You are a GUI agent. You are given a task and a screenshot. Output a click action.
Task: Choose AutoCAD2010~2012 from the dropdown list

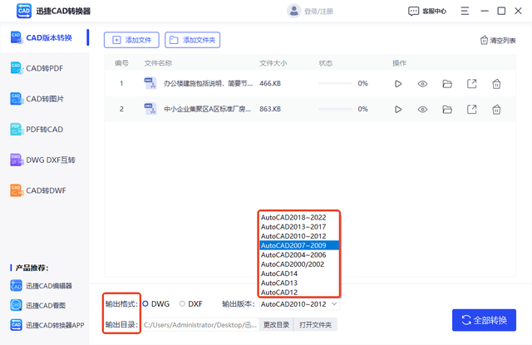click(x=299, y=236)
